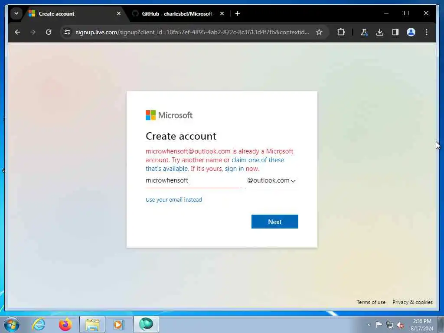View site information icon in address bar
This screenshot has height=333, width=444.
pyautogui.click(x=67, y=32)
